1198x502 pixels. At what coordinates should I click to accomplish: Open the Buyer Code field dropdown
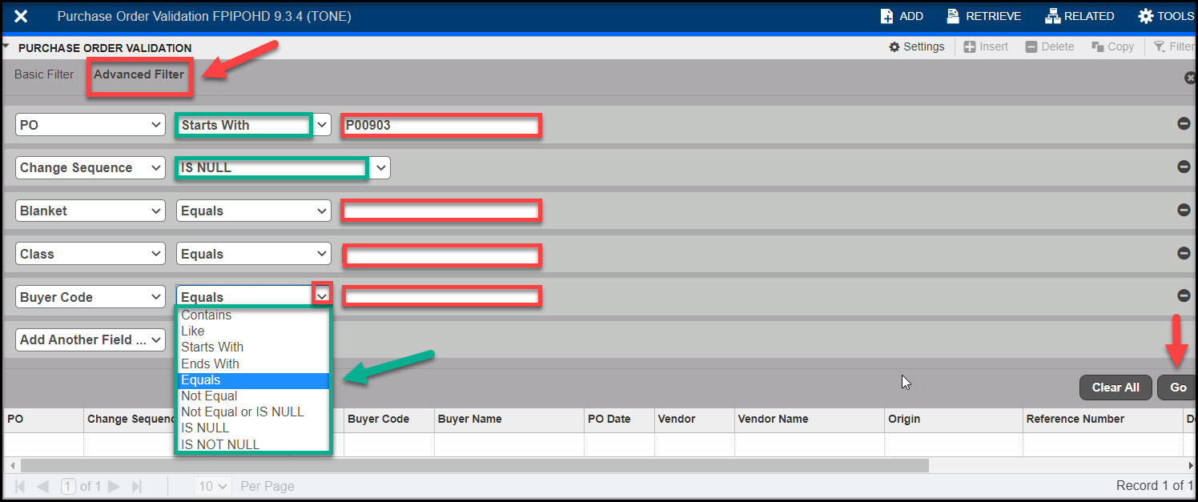point(90,297)
